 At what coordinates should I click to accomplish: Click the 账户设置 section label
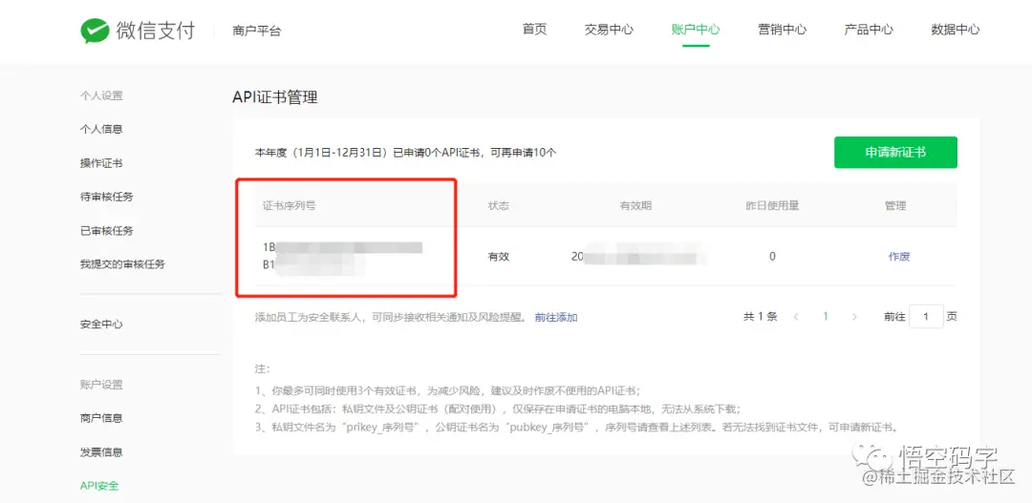[101, 385]
